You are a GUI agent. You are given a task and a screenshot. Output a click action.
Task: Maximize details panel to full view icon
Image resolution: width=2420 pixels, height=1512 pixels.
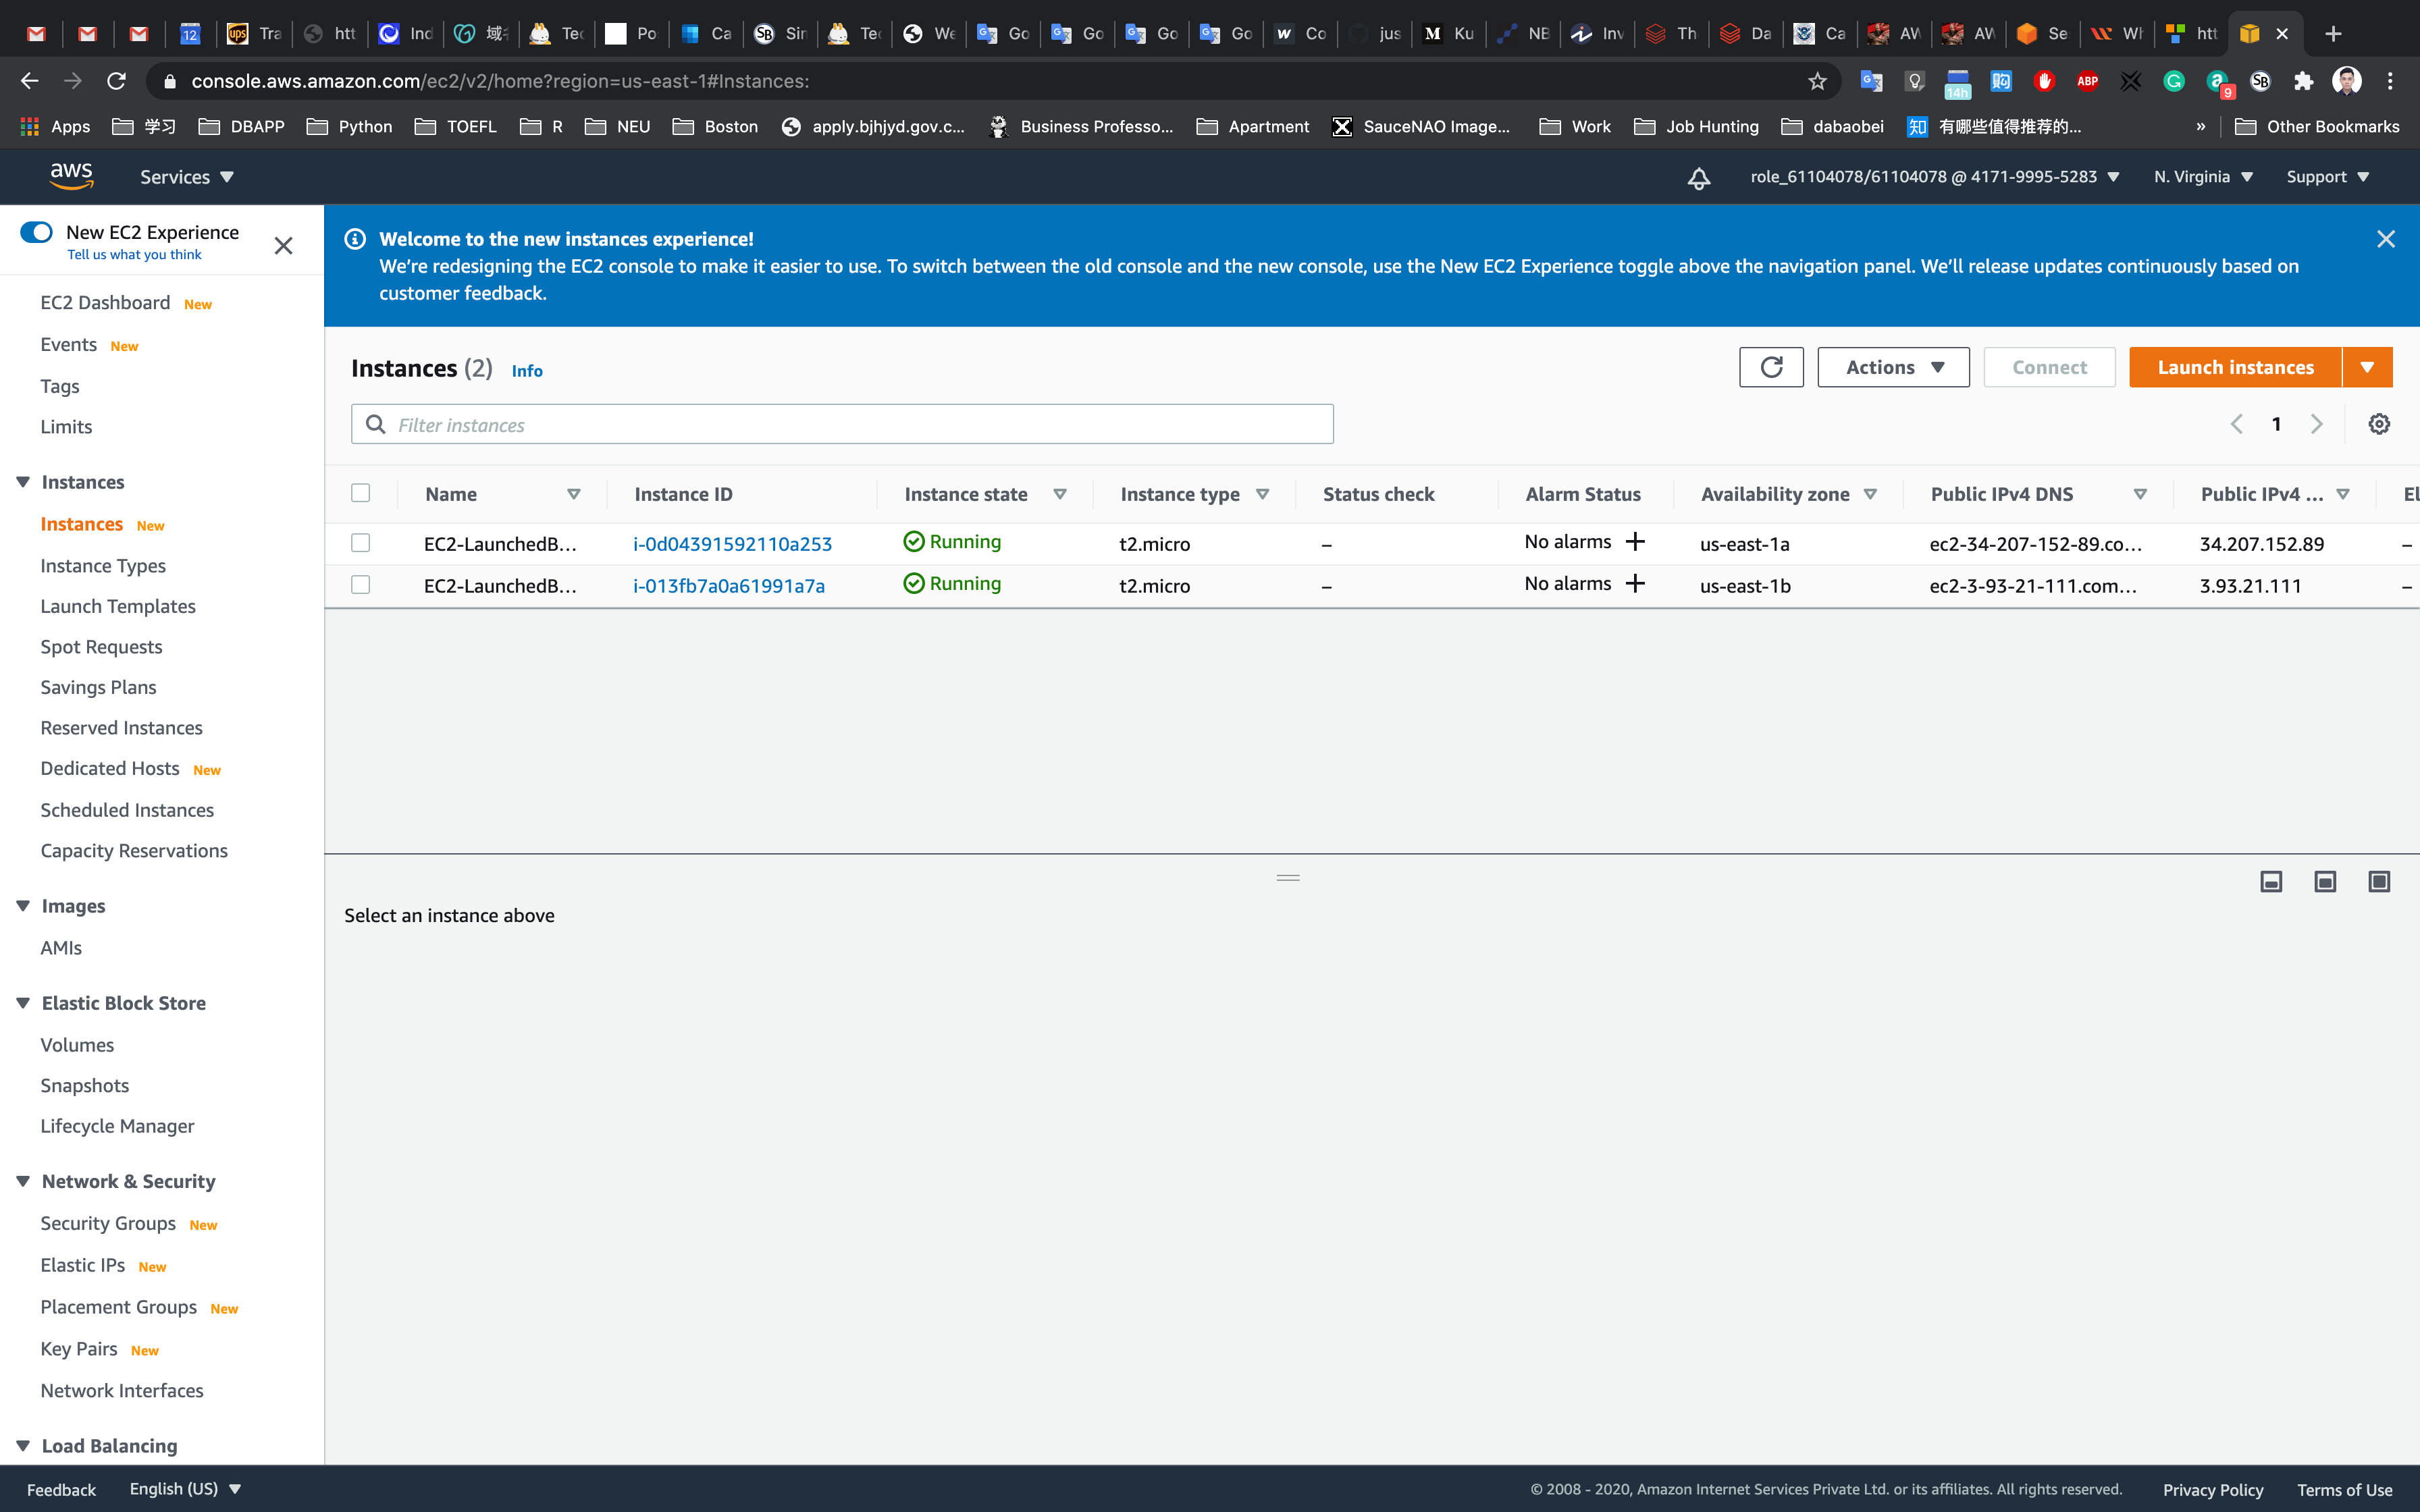point(2379,881)
